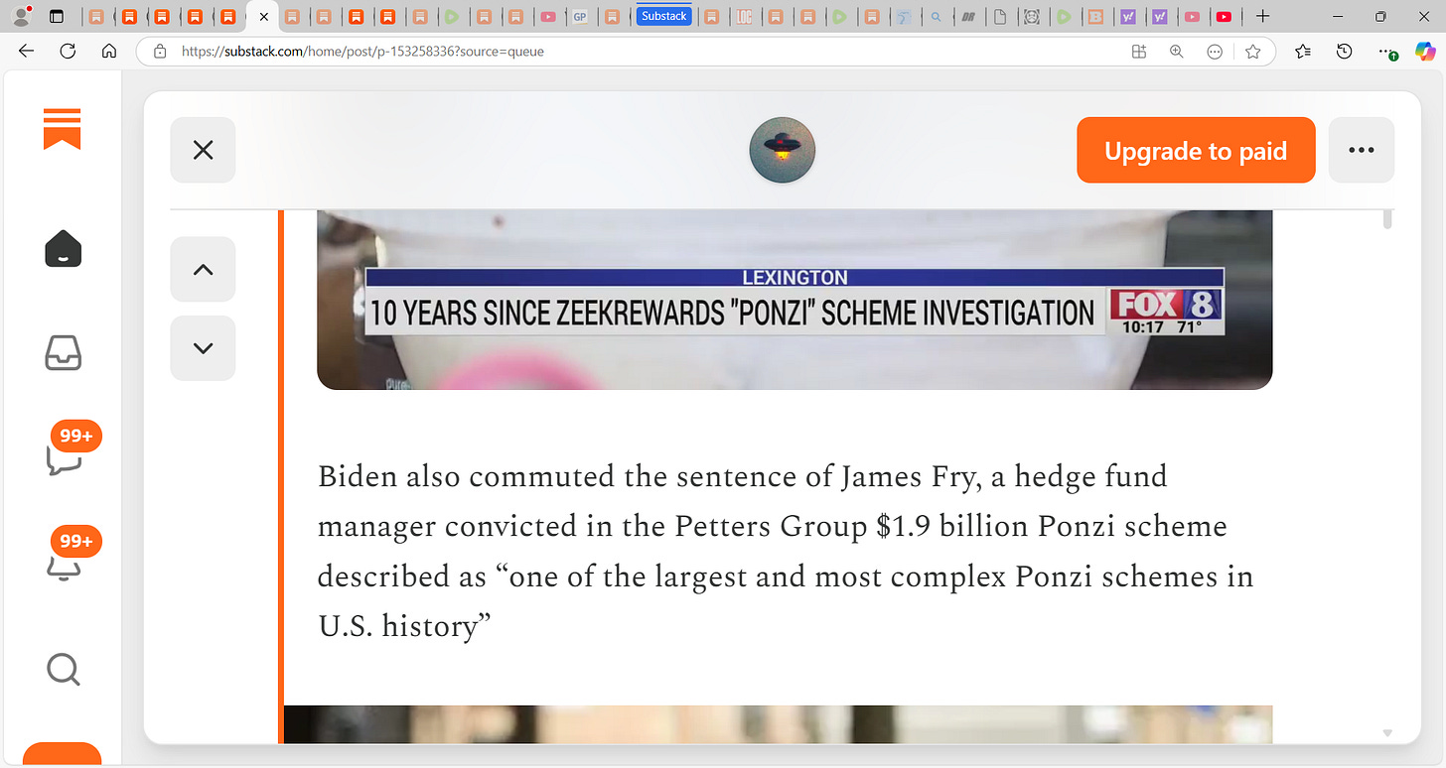
Task: Close the active browser tab
Action: 264,16
